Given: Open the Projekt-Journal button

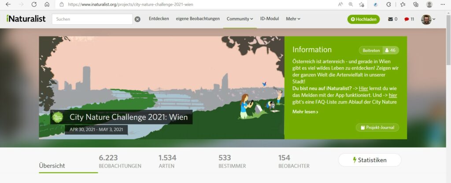Looking at the screenshot, I should pos(377,127).
